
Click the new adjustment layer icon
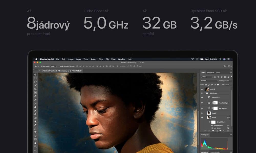pyautogui.click(x=217, y=131)
